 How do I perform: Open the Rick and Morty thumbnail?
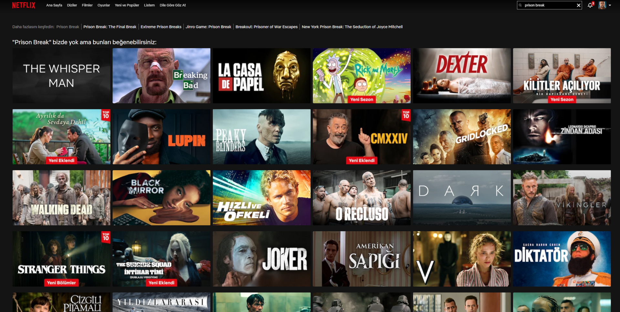pos(362,76)
